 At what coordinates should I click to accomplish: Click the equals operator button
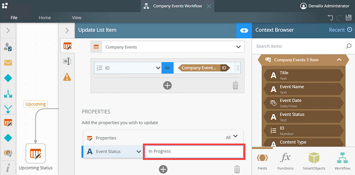point(168,68)
